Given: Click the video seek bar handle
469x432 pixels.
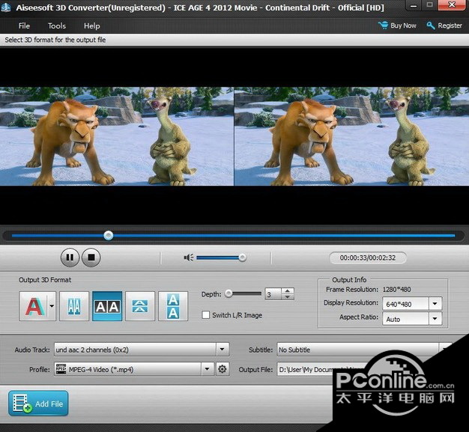Looking at the screenshot, I should coord(109,236).
